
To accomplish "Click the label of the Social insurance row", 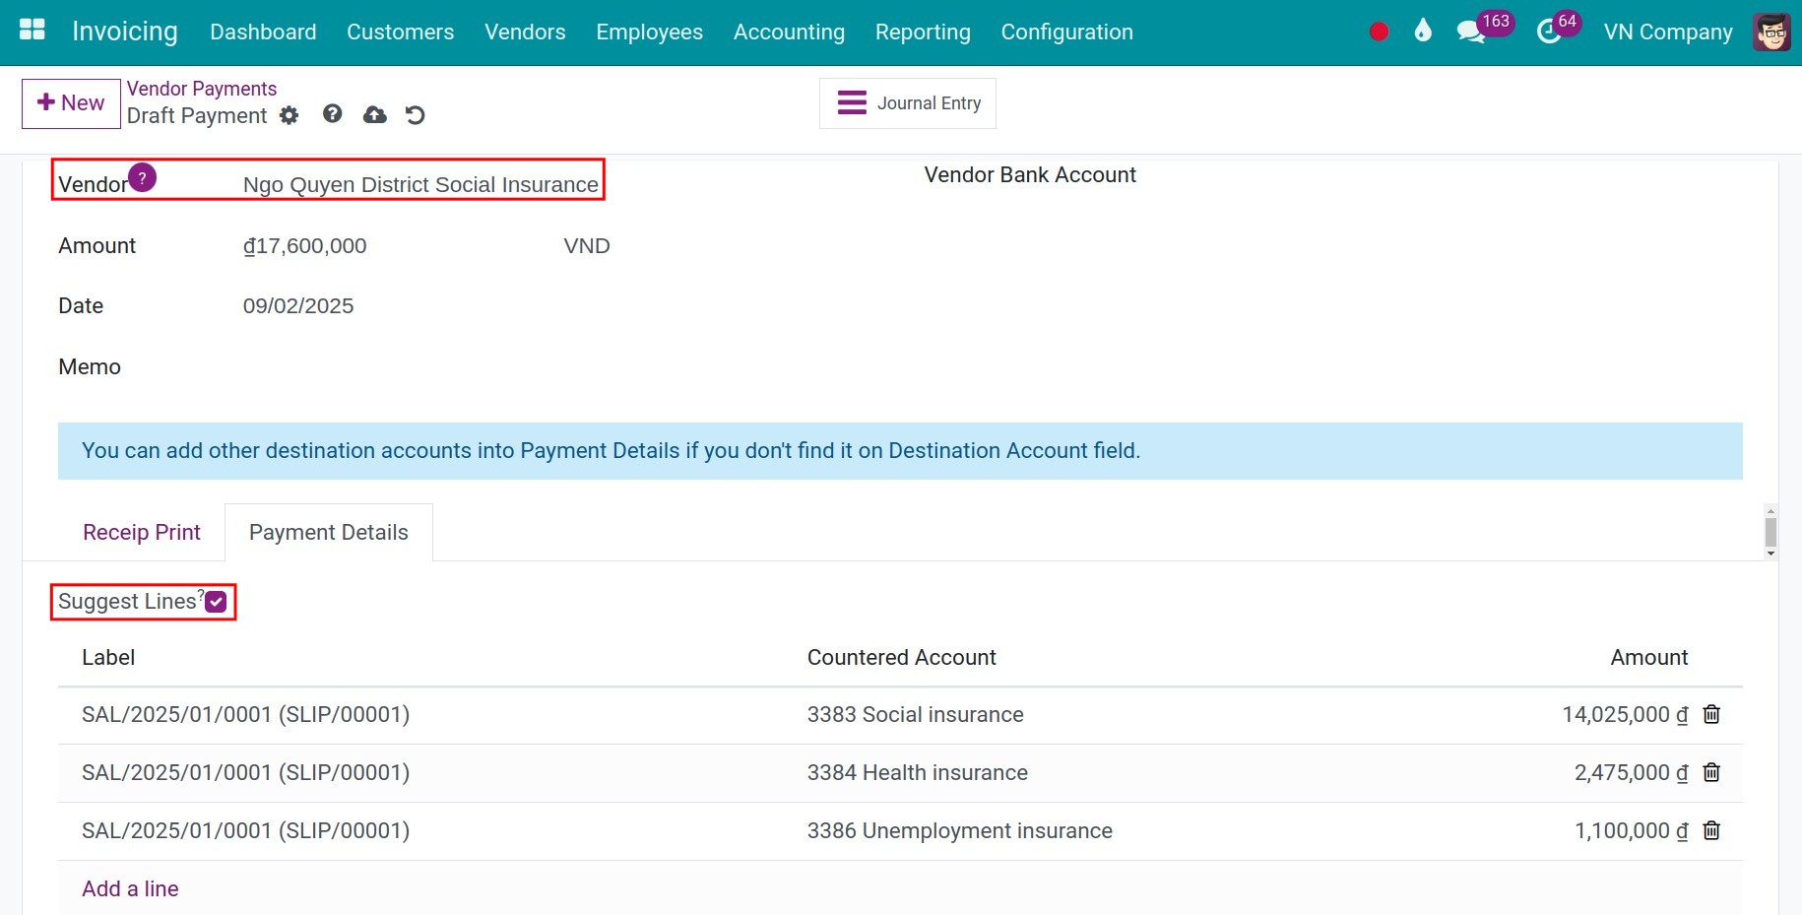I will (x=246, y=715).
